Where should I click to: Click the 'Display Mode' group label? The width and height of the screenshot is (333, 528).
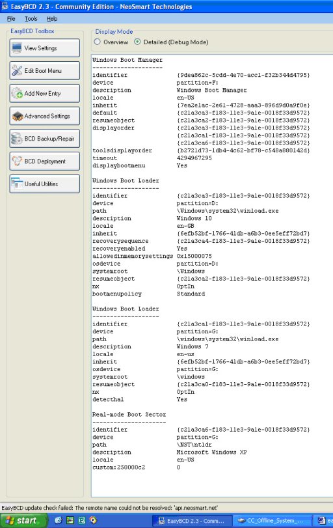click(114, 32)
